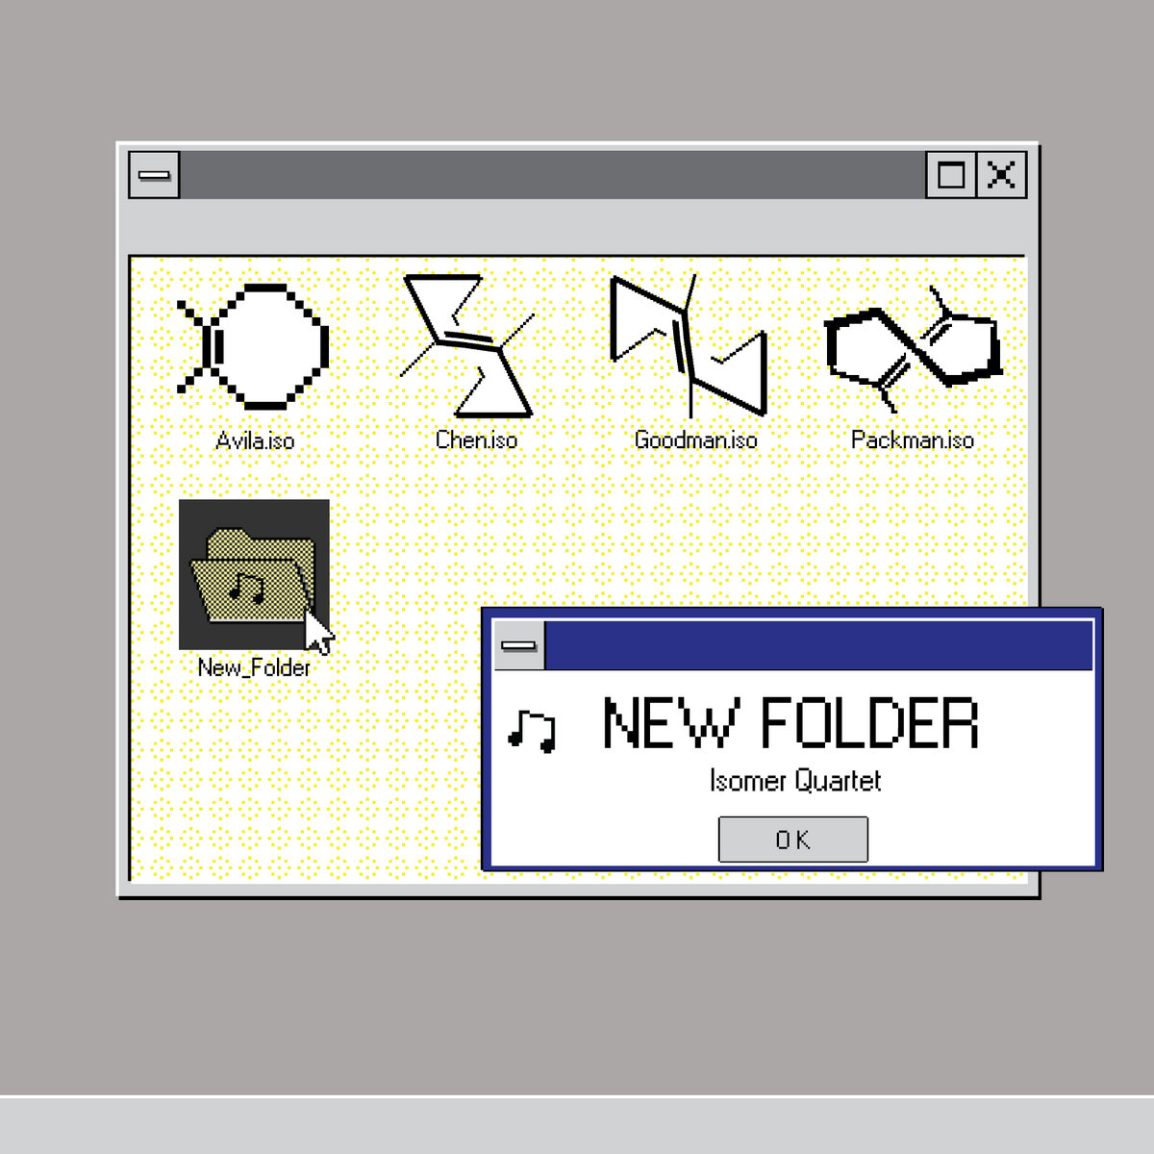The image size is (1154, 1154).
Task: Click the Isomer Quartet subtitle text
Action: click(x=795, y=780)
